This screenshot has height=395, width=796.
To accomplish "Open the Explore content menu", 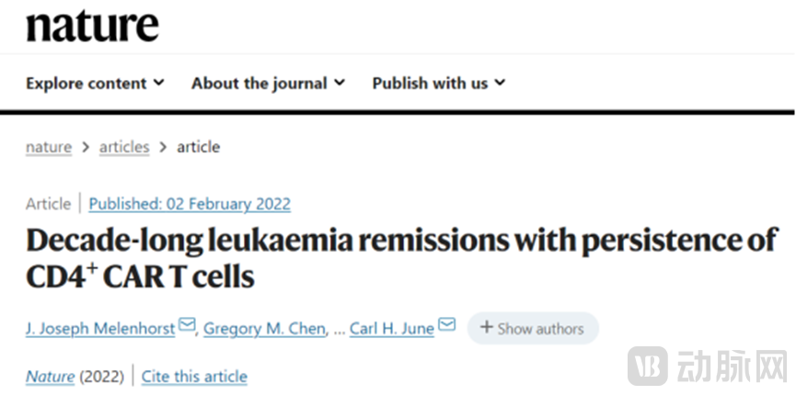I will pos(87,84).
